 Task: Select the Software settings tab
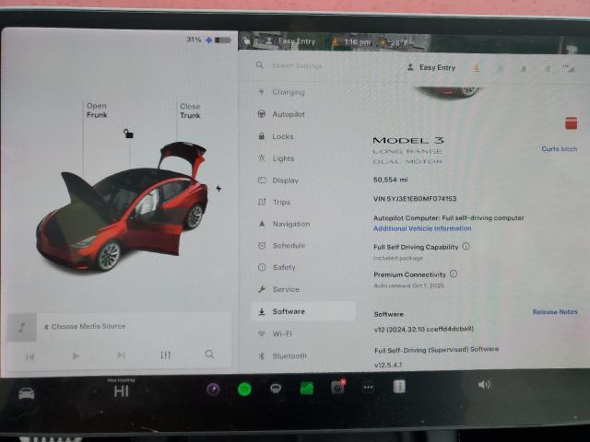303,311
